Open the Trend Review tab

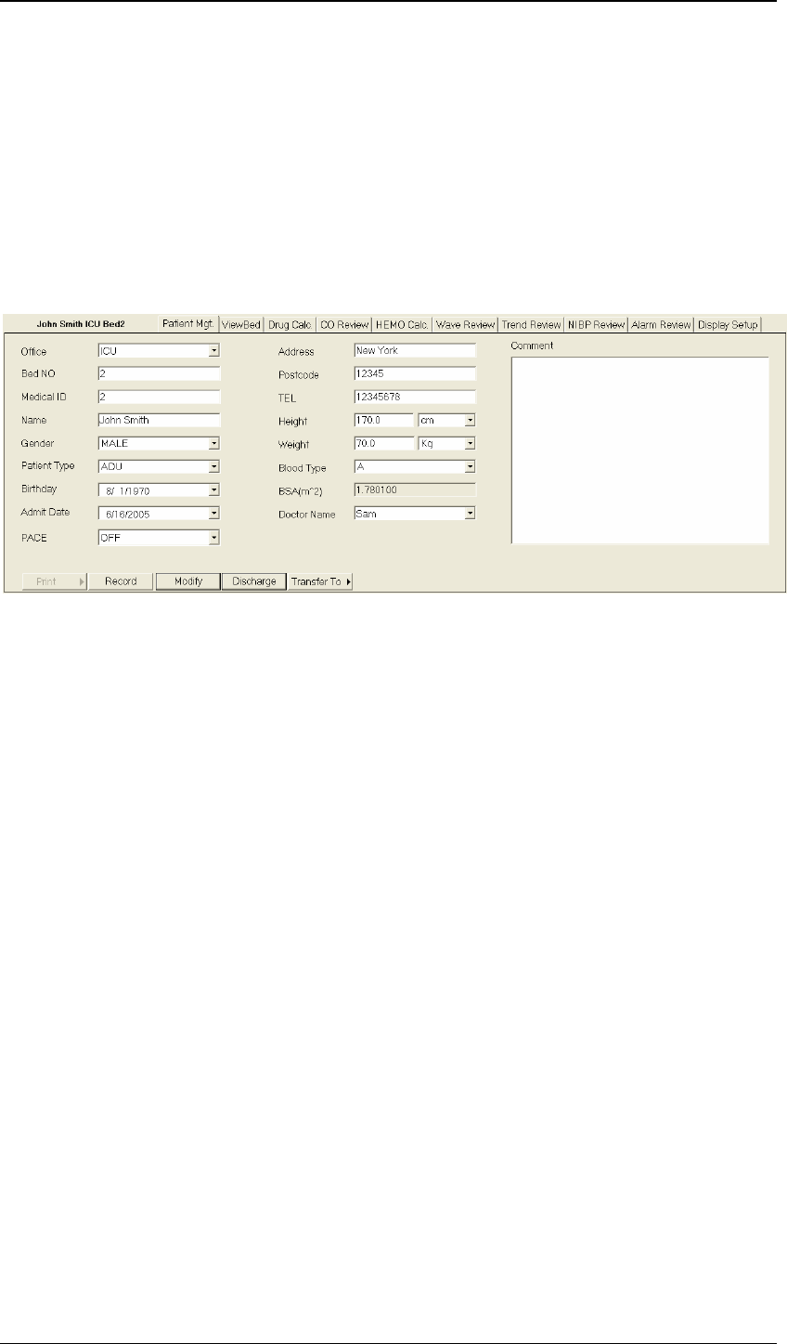click(531, 325)
